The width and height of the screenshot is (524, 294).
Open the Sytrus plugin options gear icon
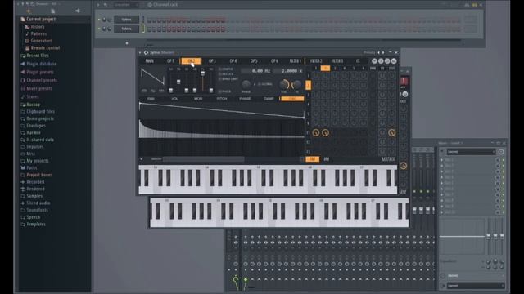pyautogui.click(x=146, y=52)
